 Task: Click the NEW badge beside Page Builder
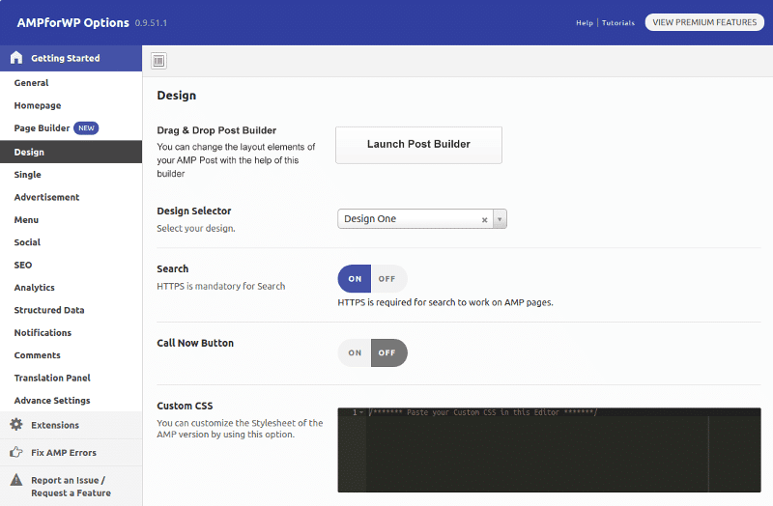pos(86,128)
